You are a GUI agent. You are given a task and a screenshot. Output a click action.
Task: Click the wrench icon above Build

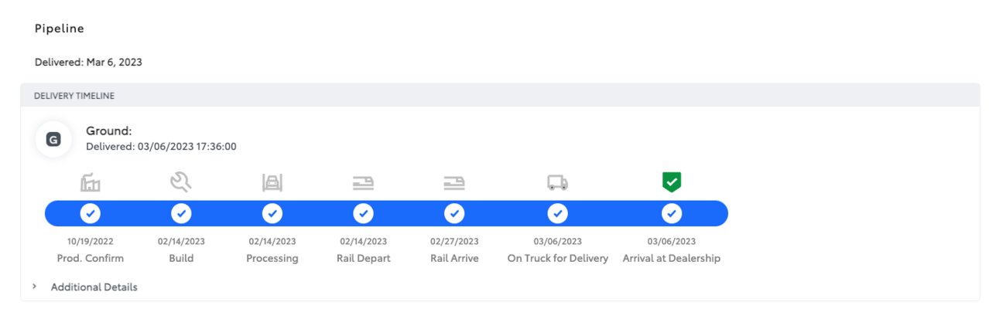(181, 183)
